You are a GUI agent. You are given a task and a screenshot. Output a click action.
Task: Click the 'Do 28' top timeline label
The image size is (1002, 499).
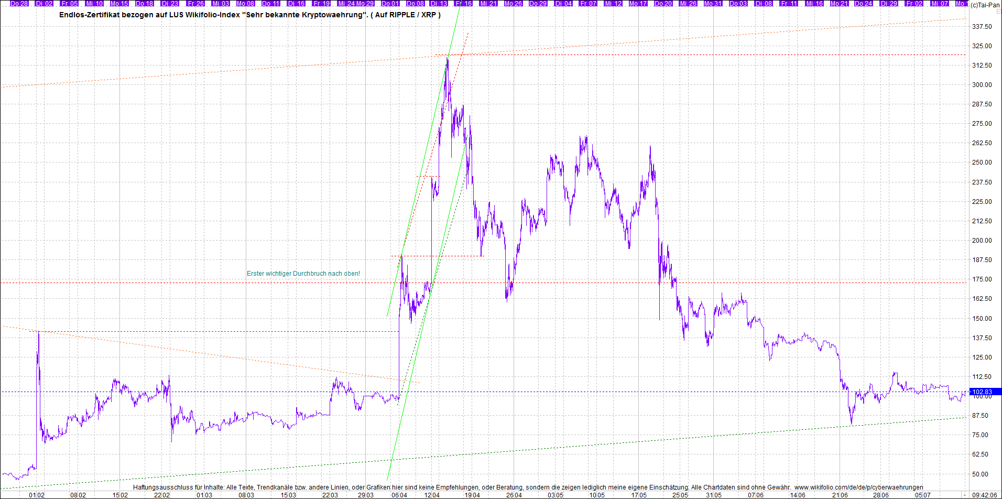point(19,4)
